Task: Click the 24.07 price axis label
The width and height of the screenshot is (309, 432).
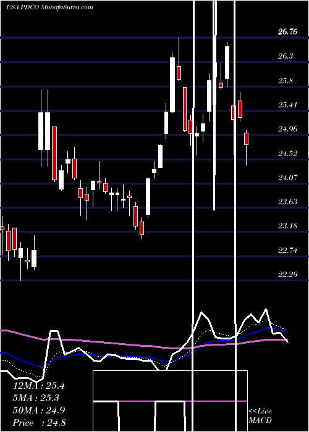Action: [288, 178]
